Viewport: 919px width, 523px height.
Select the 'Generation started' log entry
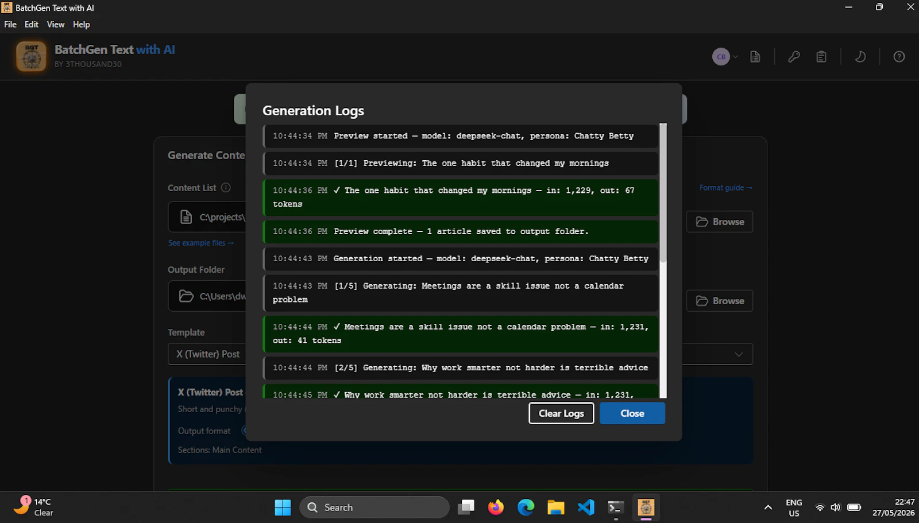click(x=461, y=259)
